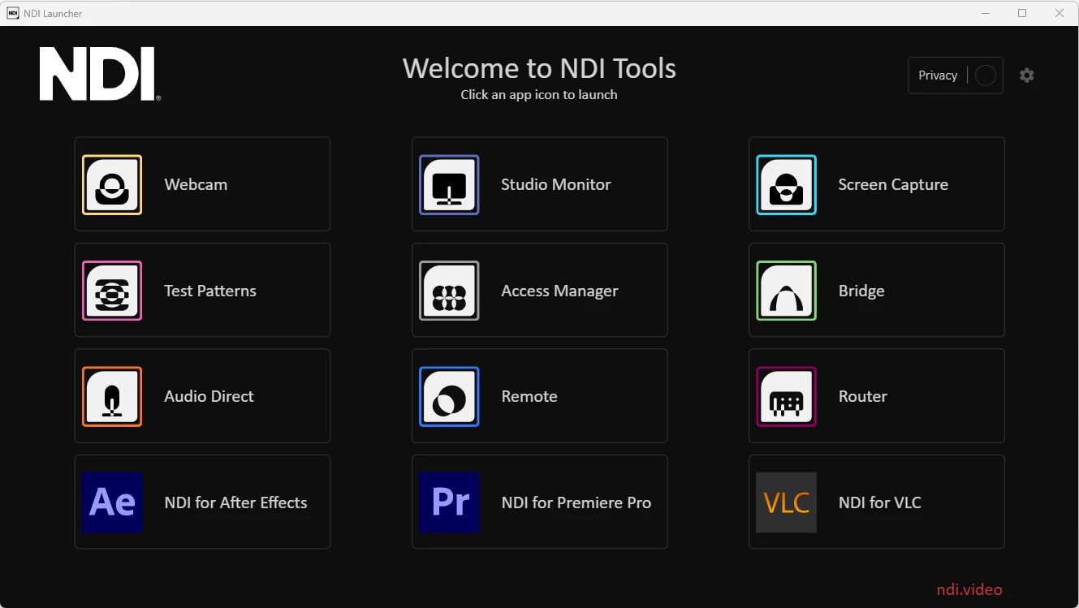Click the large NDI logo
The image size is (1079, 608).
click(x=100, y=74)
